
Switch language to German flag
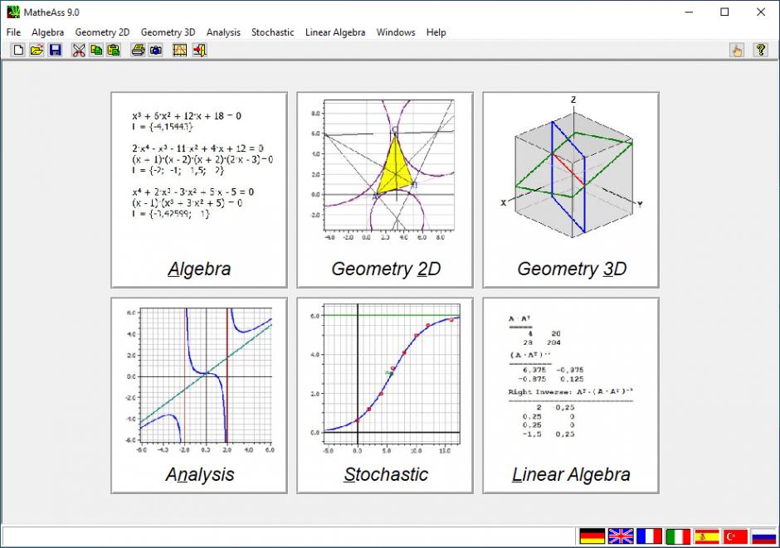coord(592,536)
